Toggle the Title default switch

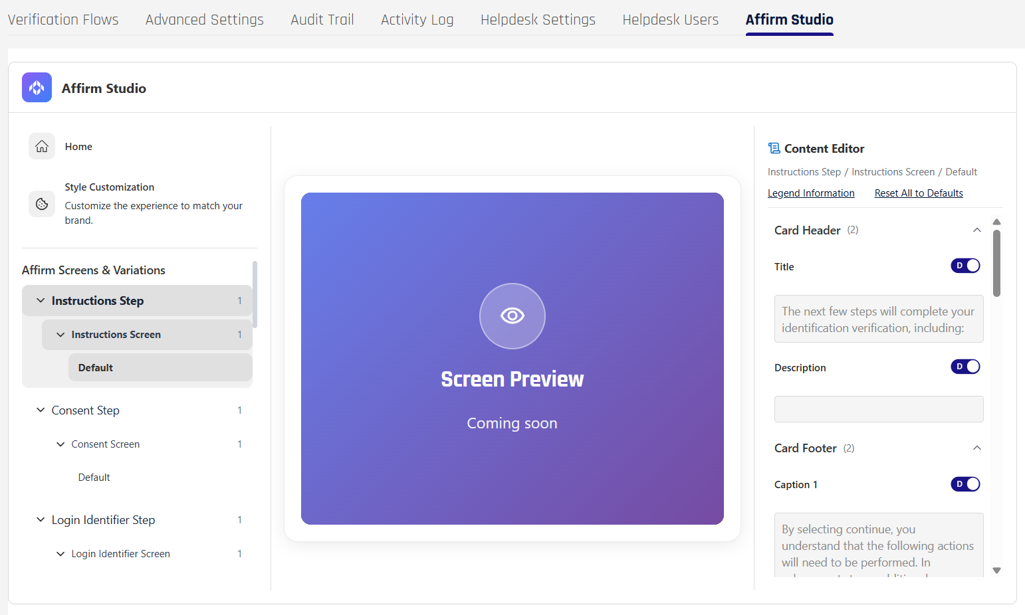(x=965, y=266)
